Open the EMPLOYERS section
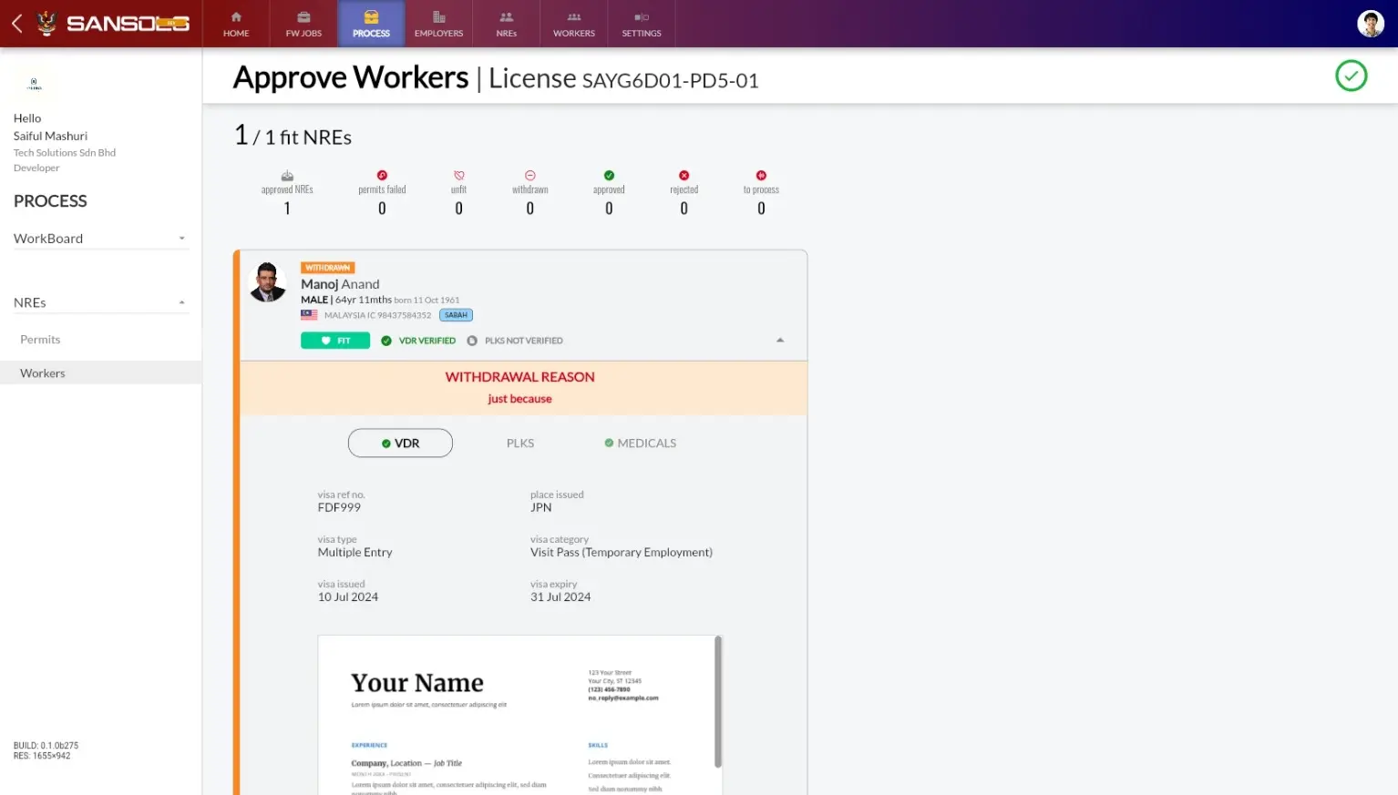This screenshot has width=1398, height=795. pyautogui.click(x=438, y=24)
